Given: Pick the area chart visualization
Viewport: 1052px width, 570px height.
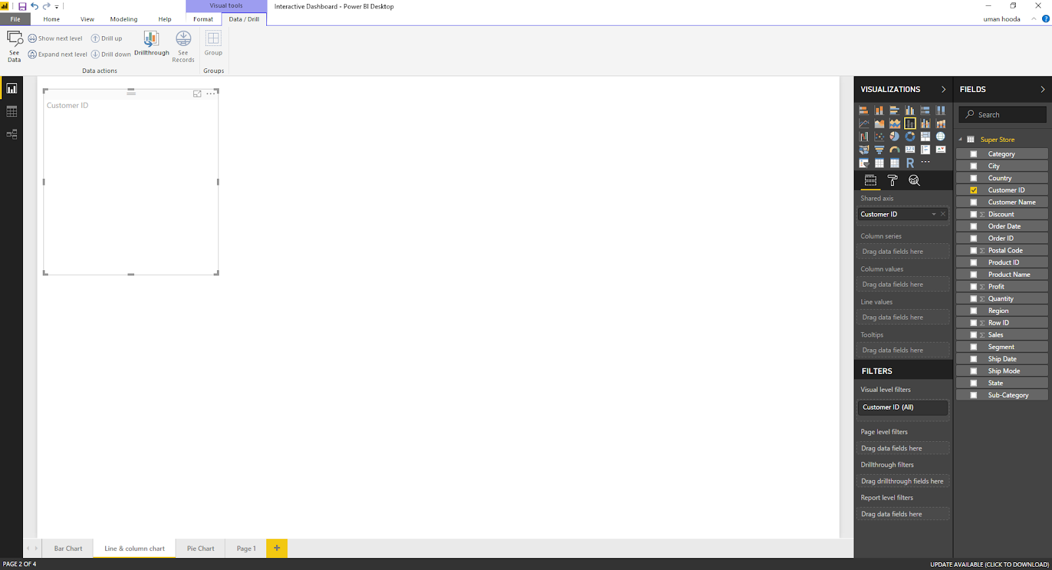Looking at the screenshot, I should pyautogui.click(x=879, y=124).
